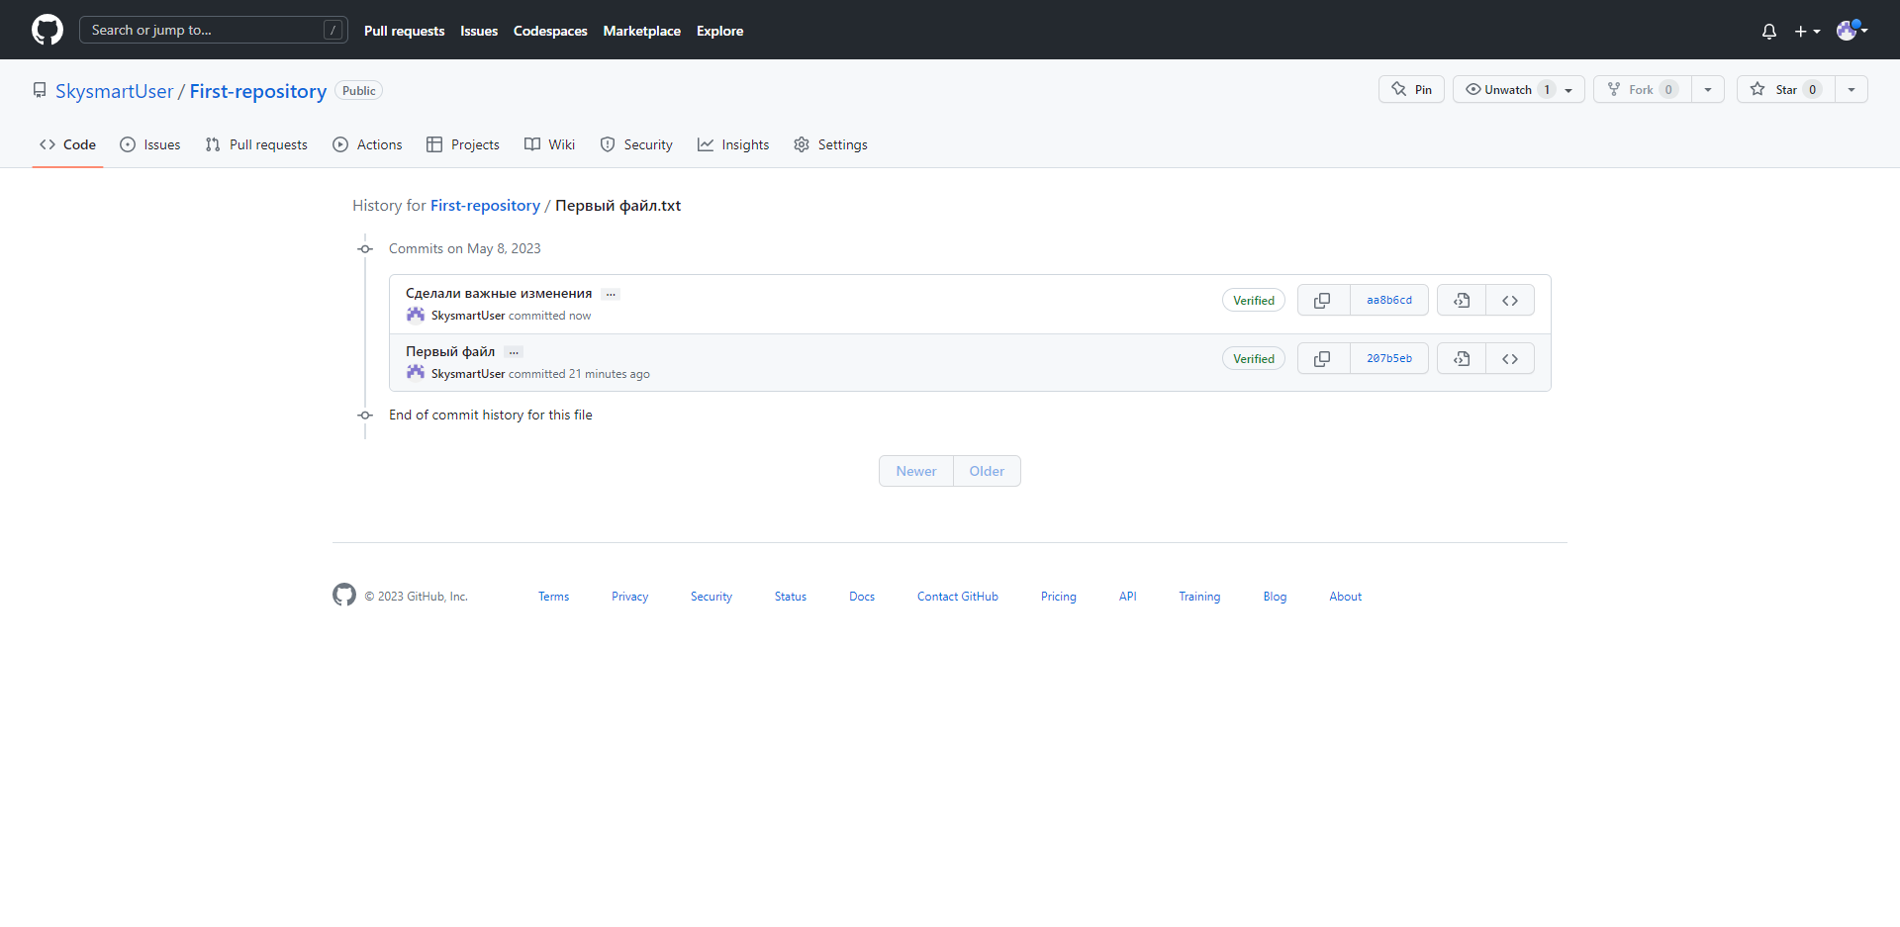Expand the Unwatch notification options arrow
Image resolution: width=1900 pixels, height=927 pixels.
coord(1570,89)
